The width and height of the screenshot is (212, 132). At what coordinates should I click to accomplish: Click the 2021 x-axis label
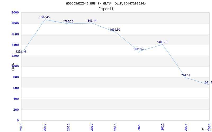pos(139,127)
